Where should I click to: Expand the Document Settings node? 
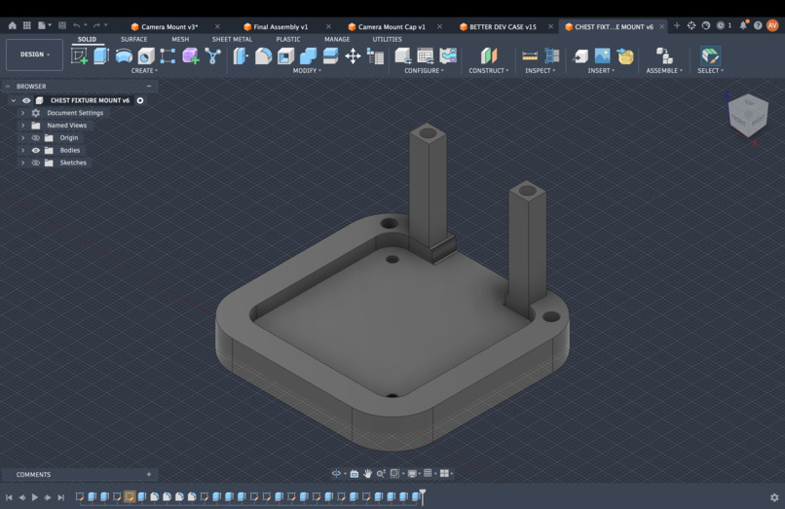(22, 113)
